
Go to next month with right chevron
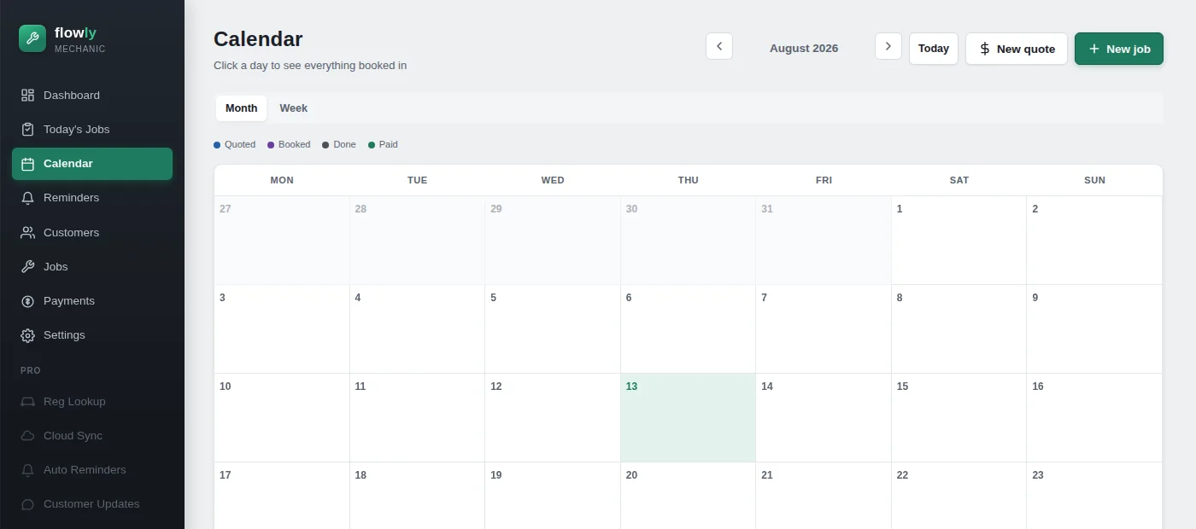[x=888, y=46]
